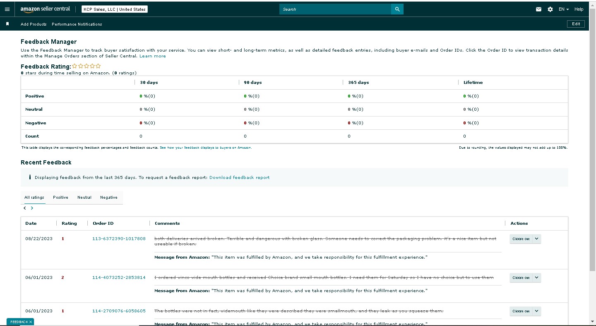Image resolution: width=596 pixels, height=326 pixels.
Task: Click dropdown arrow for order 114-2709076-6058605 actions
Action: pyautogui.click(x=536, y=311)
